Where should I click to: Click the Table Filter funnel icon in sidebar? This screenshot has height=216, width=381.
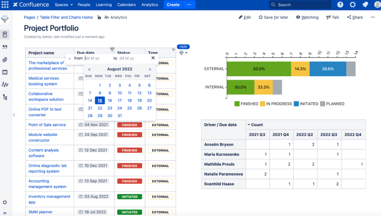[x=5, y=20]
